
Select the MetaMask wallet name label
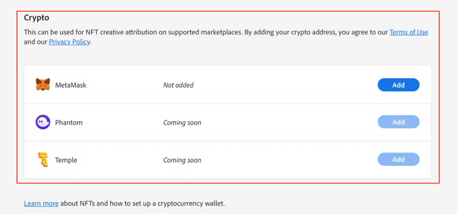71,85
